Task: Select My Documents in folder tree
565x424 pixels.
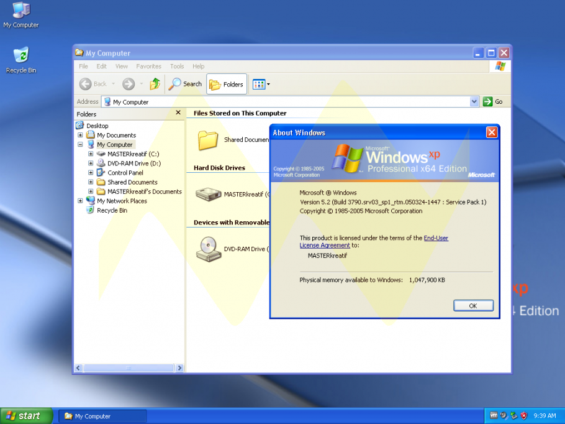Action: (116, 136)
